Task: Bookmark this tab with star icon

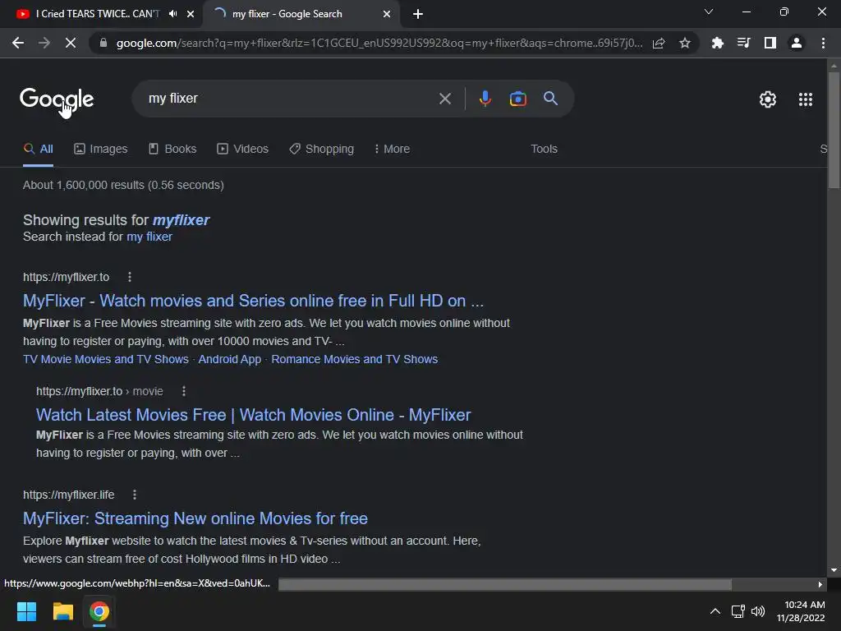Action: [684, 43]
